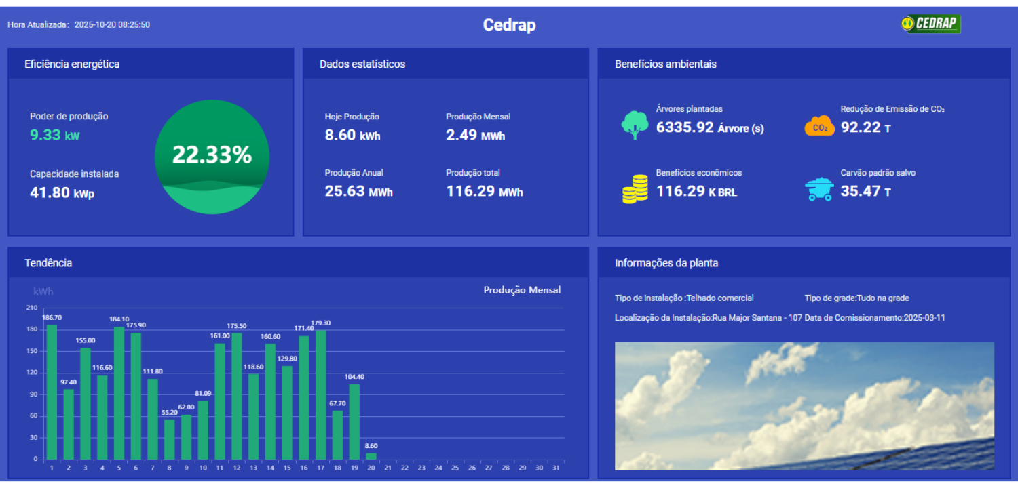Click the day 8 bar labeled 55.20
Screen dimensions: 1018x488
click(x=169, y=439)
